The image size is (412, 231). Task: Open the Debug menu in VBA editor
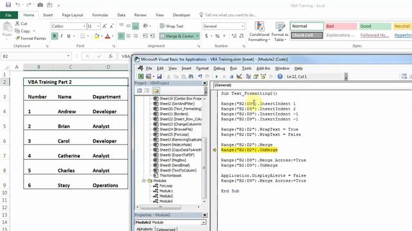(x=219, y=69)
